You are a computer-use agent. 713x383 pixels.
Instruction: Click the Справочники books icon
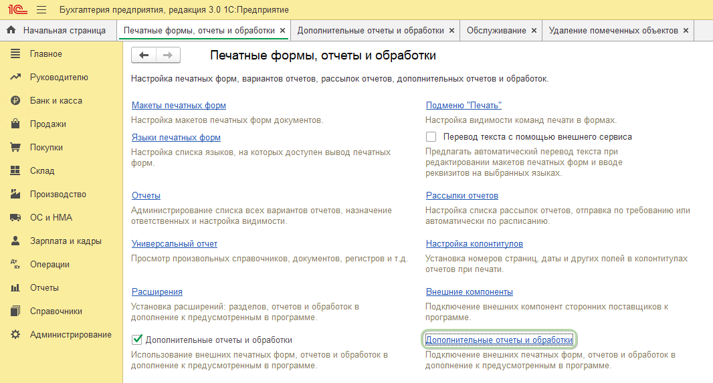coord(15,311)
